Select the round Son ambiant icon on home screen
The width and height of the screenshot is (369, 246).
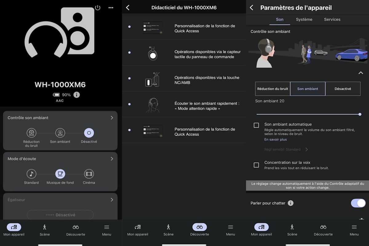tap(60, 133)
